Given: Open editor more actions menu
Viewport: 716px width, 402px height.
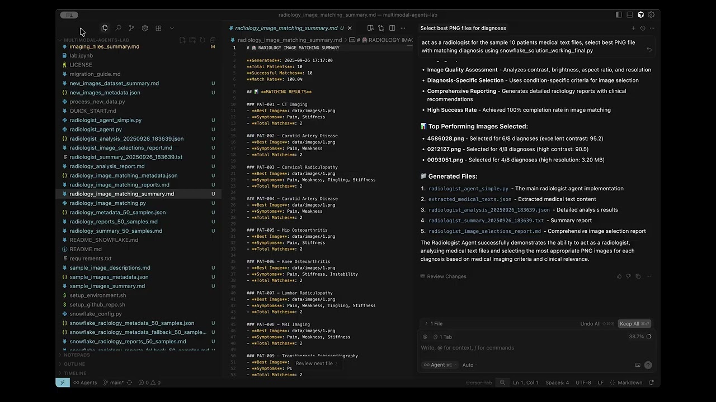Looking at the screenshot, I should click(403, 28).
